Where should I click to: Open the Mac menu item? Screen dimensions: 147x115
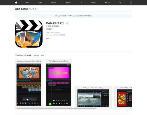(x=28, y=3)
